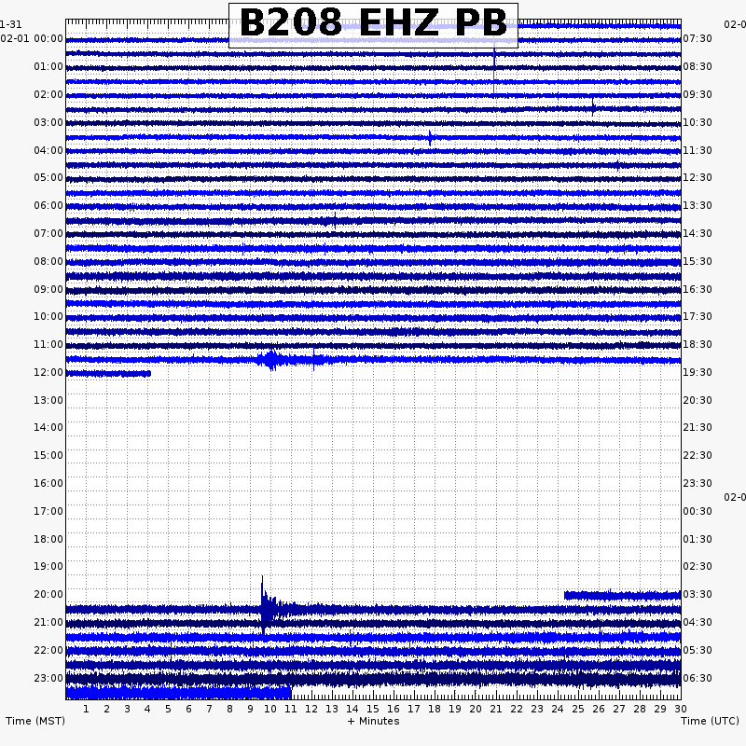Click where the 12:00 trace ends near minute 4
Screen dimensions: 746x746
click(148, 374)
